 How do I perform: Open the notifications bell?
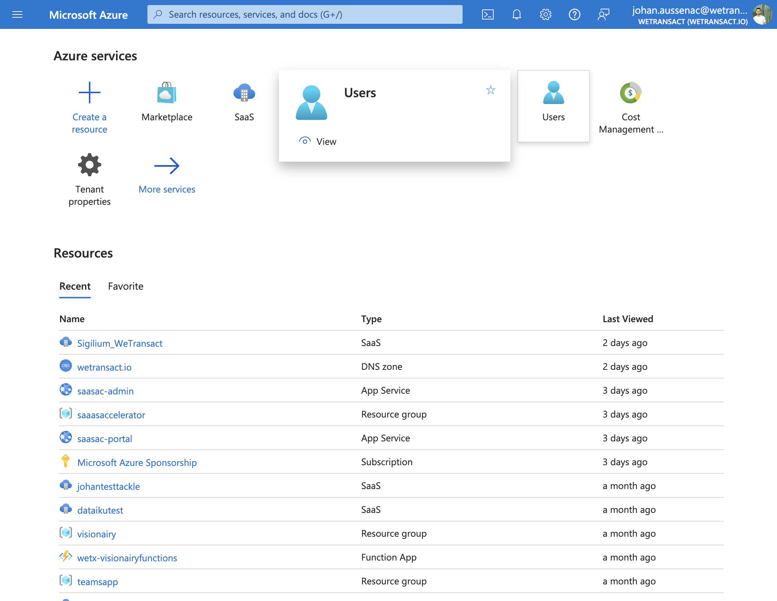[517, 14]
